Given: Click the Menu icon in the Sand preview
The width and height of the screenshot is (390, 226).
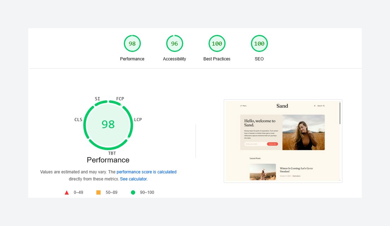Looking at the screenshot, I should click(243, 105).
